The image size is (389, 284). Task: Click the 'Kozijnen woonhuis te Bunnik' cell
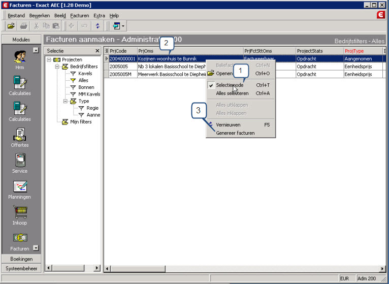[190, 59]
